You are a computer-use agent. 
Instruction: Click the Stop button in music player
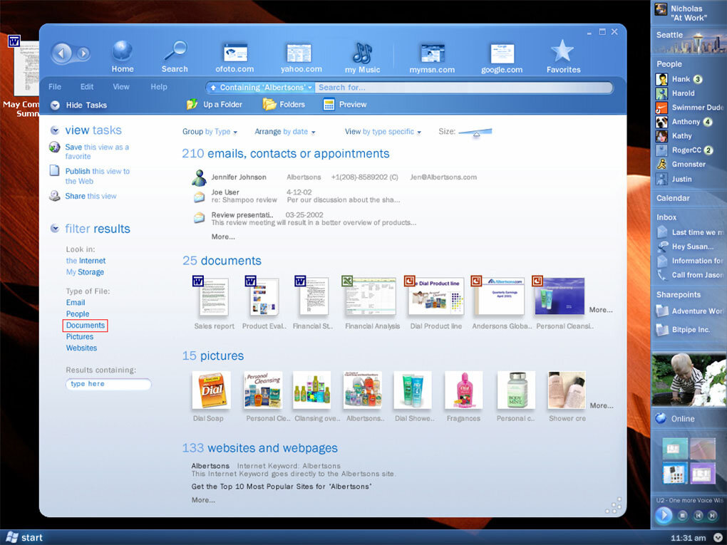point(683,515)
